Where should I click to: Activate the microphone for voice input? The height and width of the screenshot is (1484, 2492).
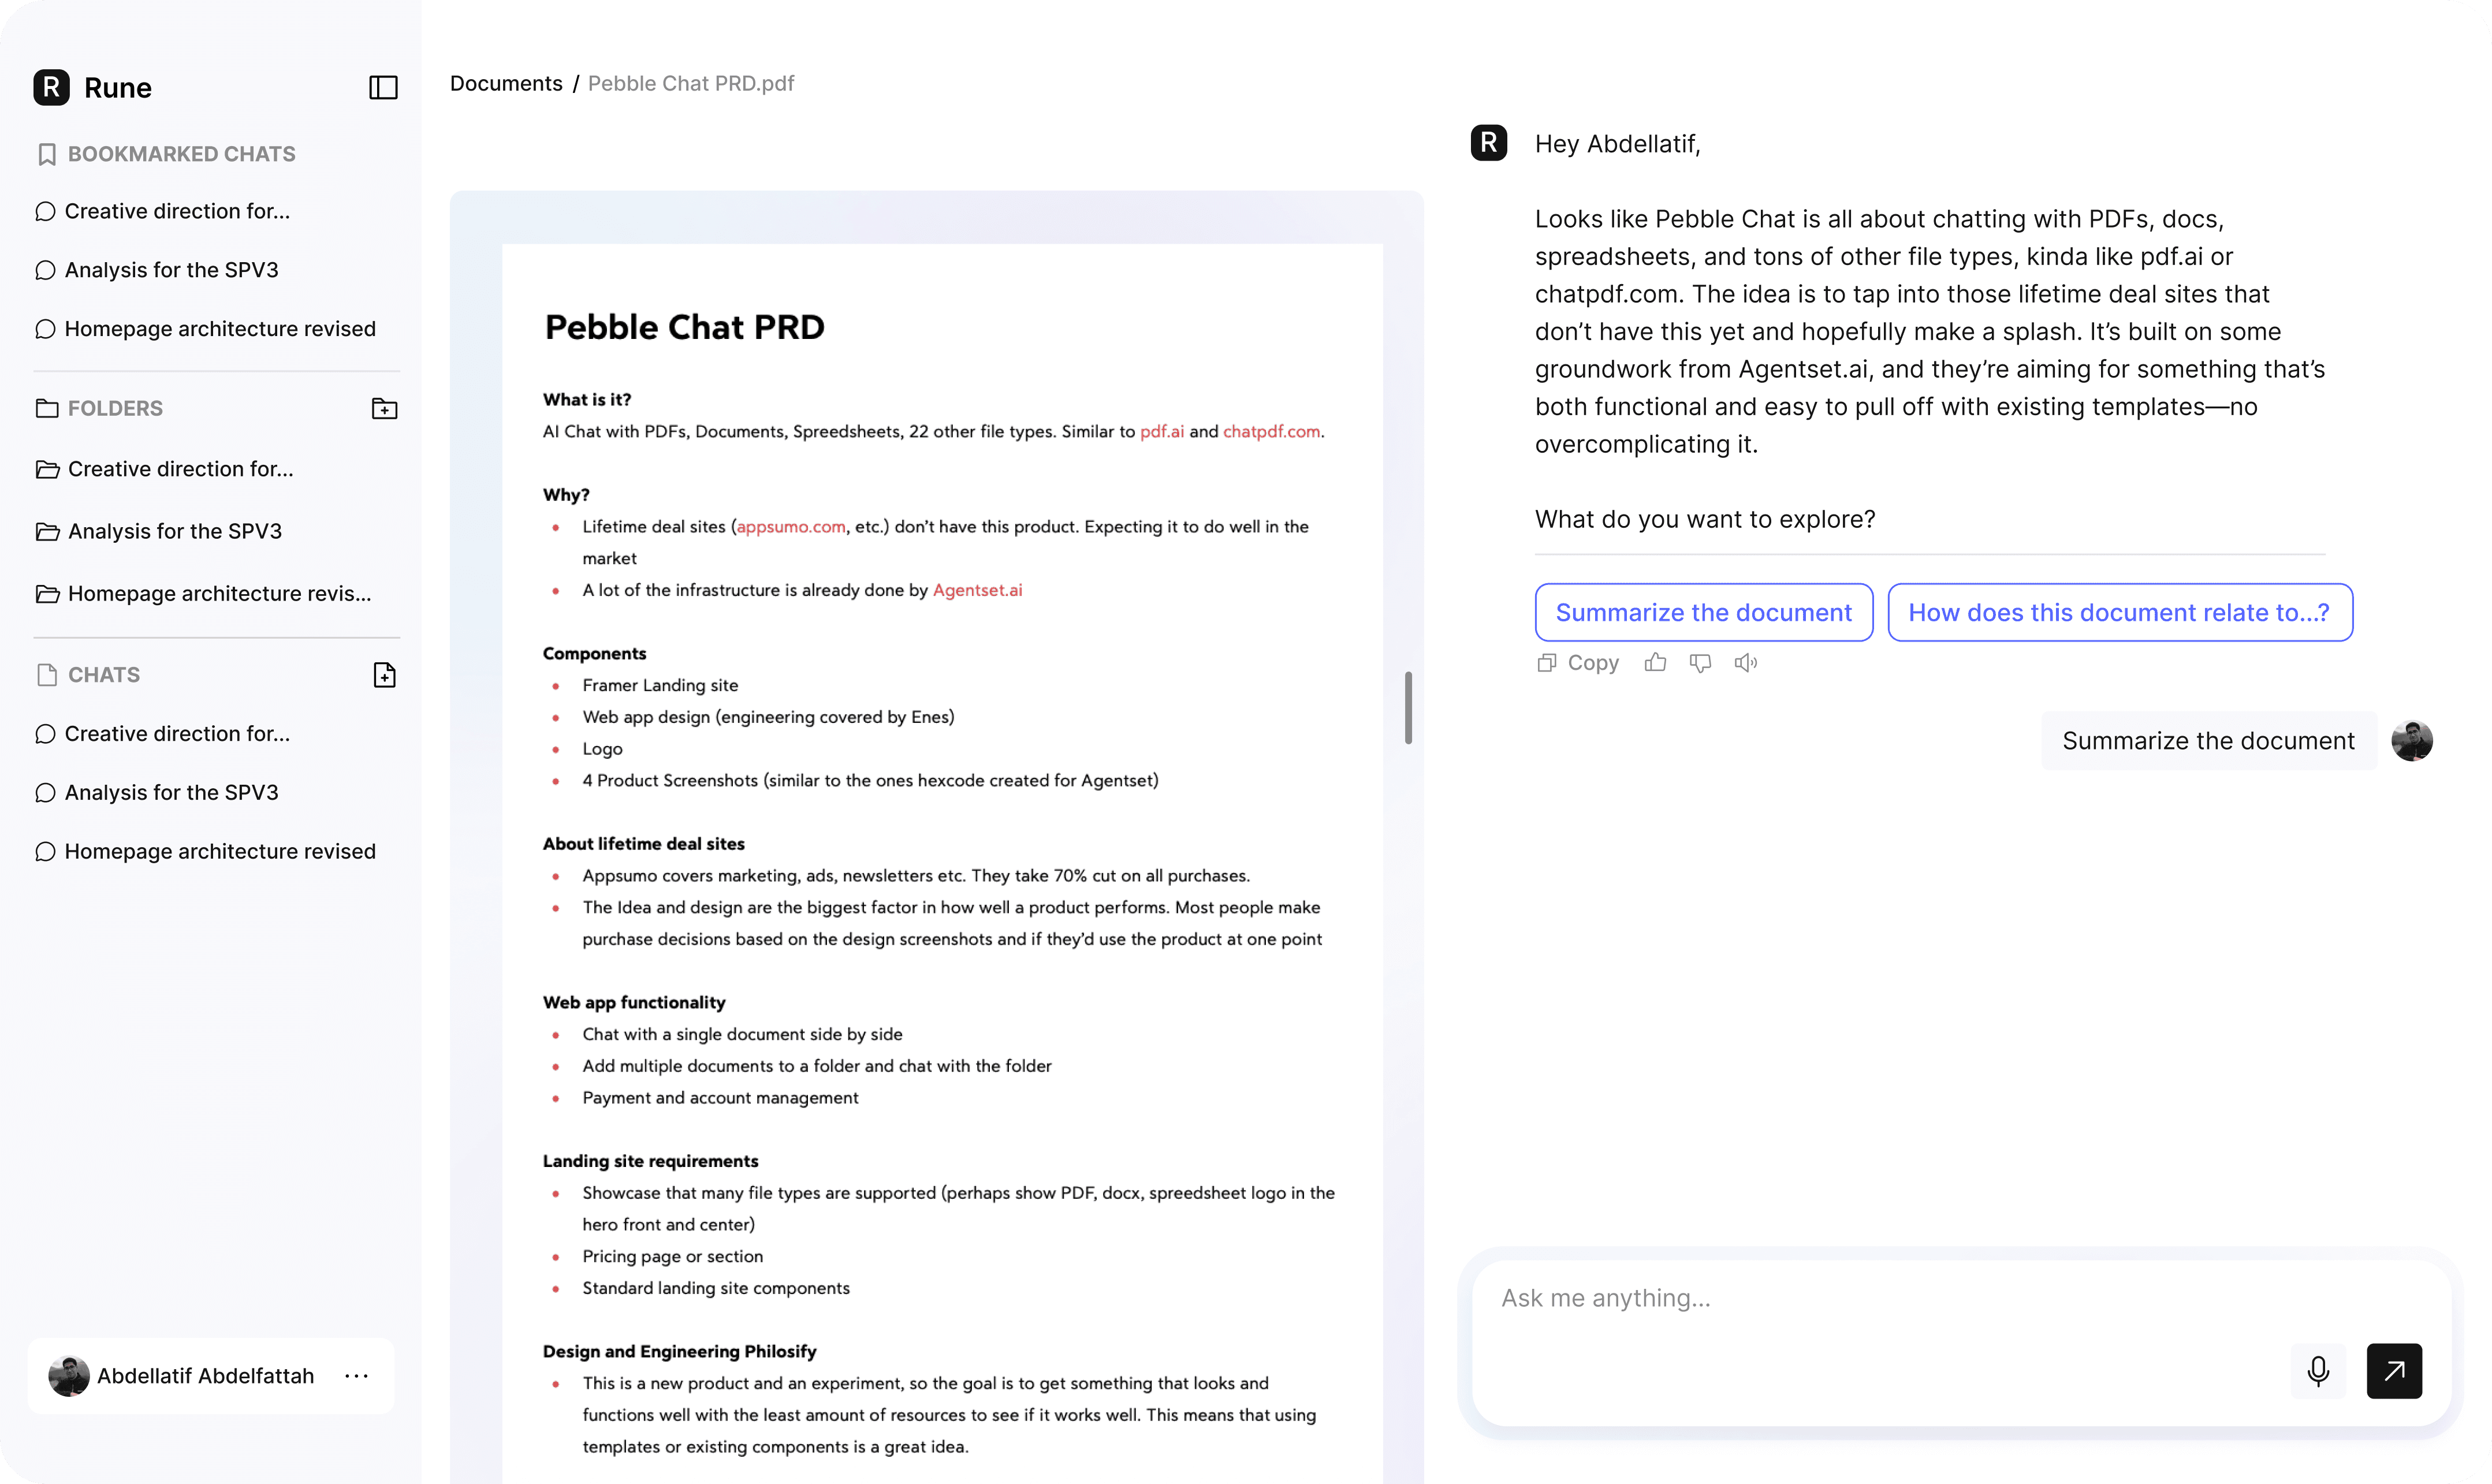[2318, 1371]
